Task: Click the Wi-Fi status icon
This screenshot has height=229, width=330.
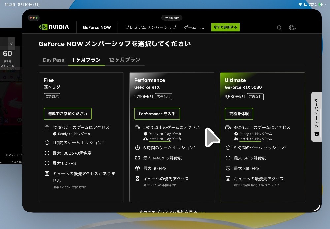Action: coord(300,4)
